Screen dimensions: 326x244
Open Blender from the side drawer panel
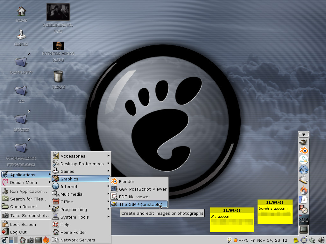point(303,150)
